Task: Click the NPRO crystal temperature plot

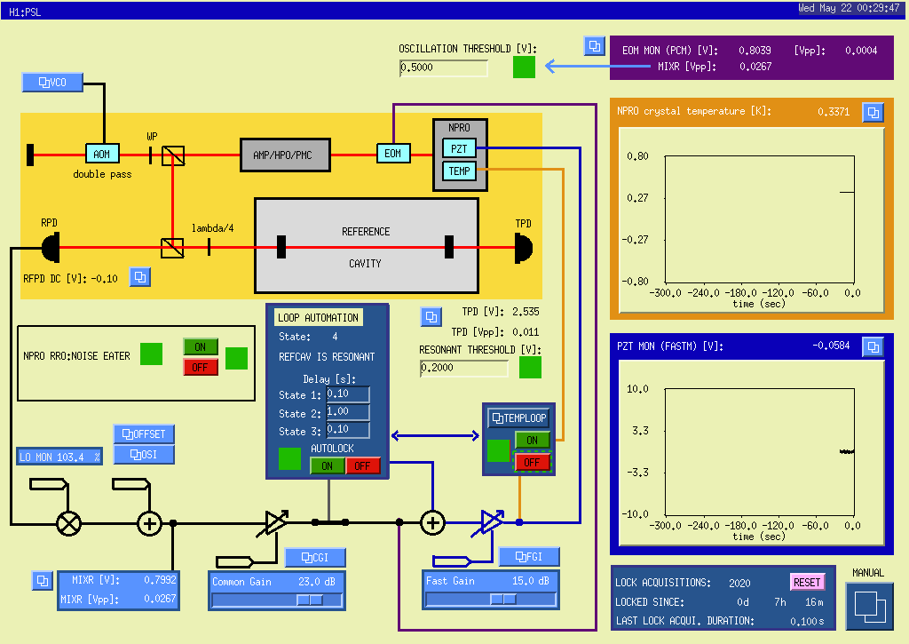Action: click(x=752, y=220)
